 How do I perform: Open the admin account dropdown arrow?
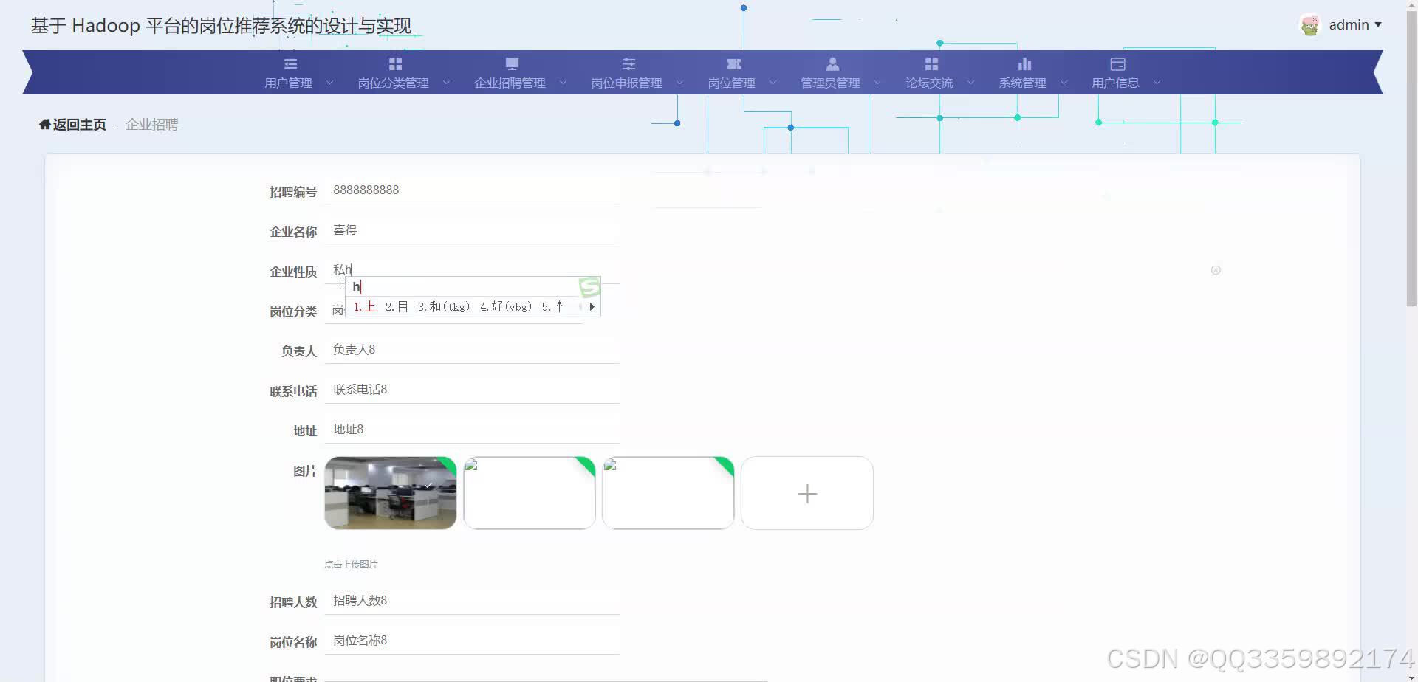point(1378,25)
